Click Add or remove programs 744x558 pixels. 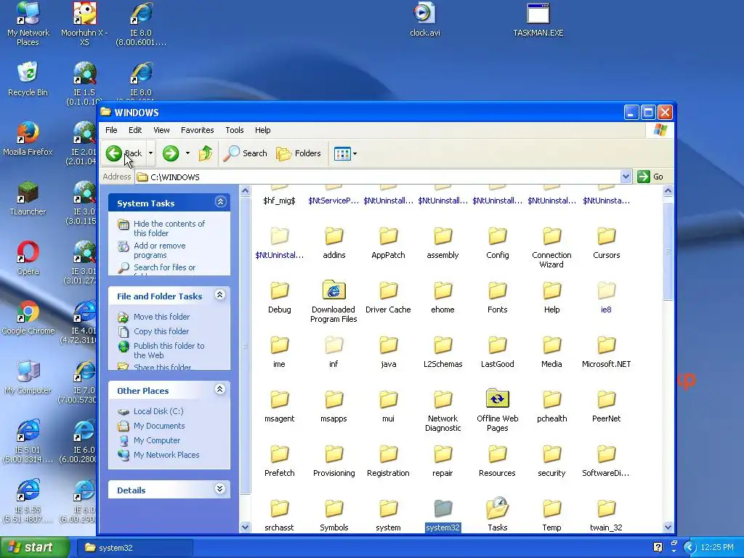tap(159, 250)
